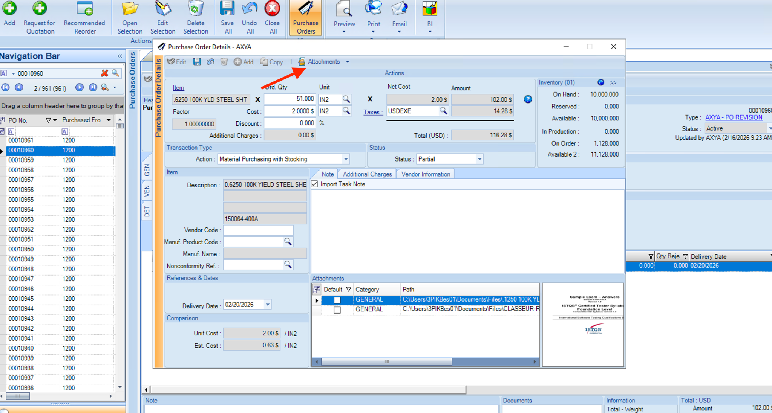Click the Taxes USDEXE search icon
This screenshot has width=772, height=413.
point(443,111)
